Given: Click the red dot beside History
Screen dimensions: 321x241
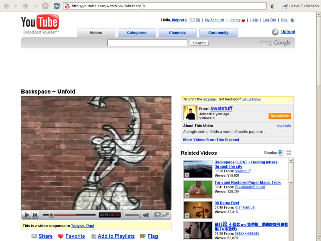Looking at the screenshot, I should click(x=243, y=20).
